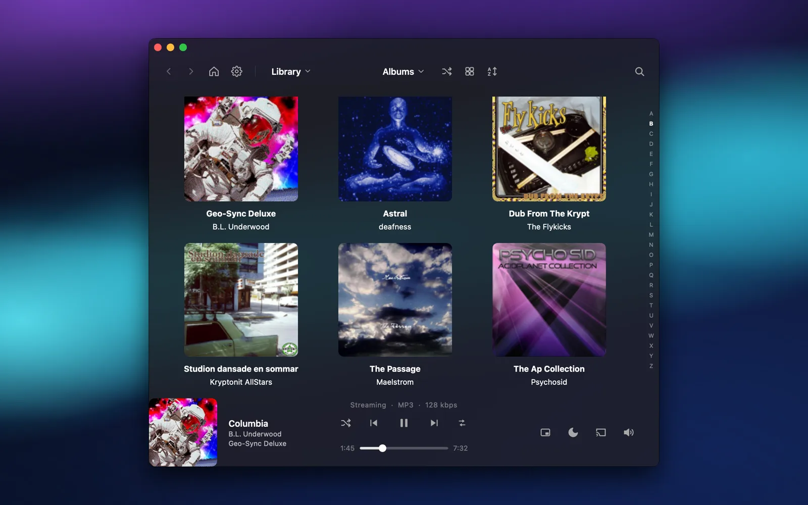Open the Albums view dropdown
The width and height of the screenshot is (808, 505).
tap(403, 72)
